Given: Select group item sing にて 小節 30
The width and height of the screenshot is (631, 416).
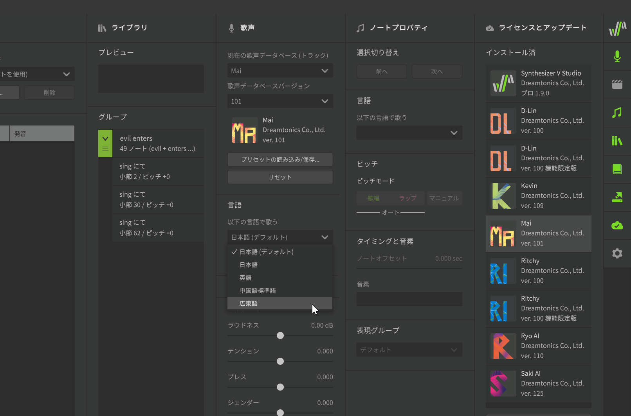Looking at the screenshot, I should tap(158, 200).
